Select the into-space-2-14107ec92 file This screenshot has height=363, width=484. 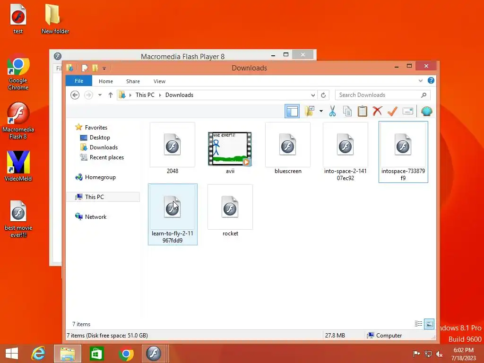click(x=346, y=152)
